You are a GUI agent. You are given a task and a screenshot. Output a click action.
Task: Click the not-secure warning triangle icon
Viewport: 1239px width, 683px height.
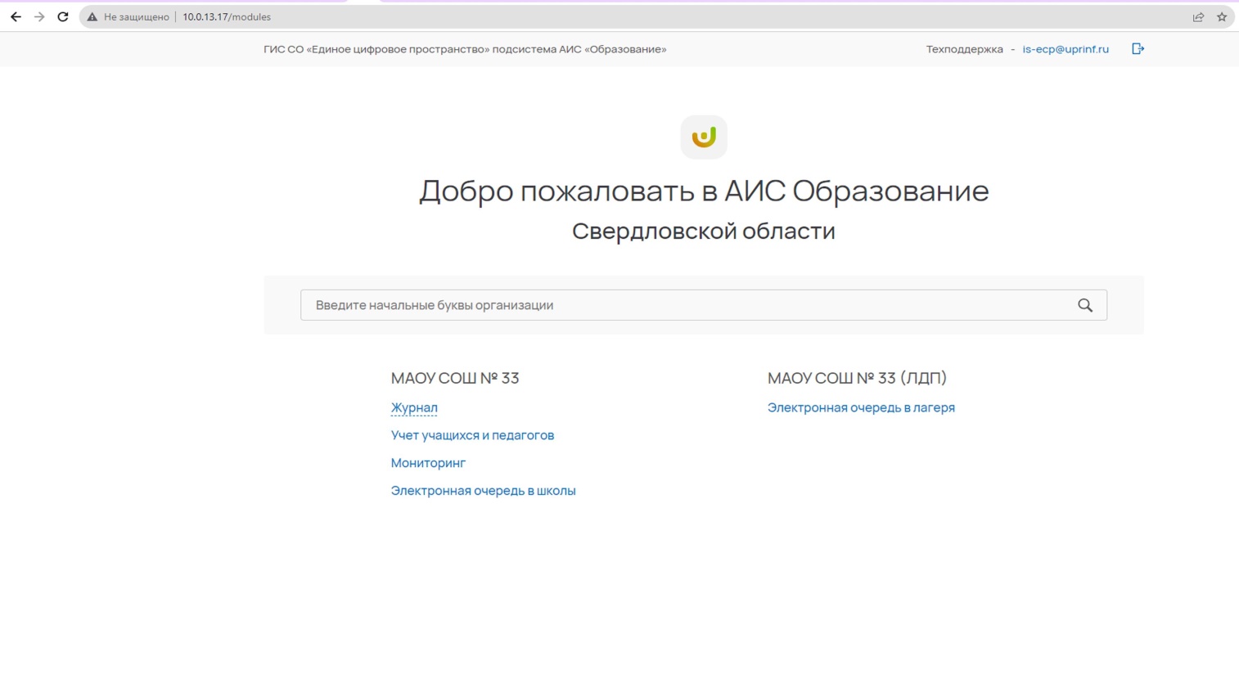point(92,16)
